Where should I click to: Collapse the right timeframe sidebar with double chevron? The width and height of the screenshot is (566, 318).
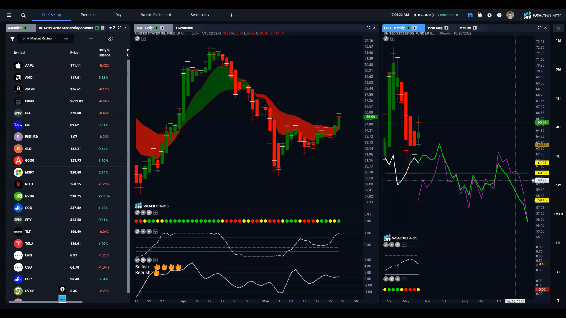[x=558, y=28]
